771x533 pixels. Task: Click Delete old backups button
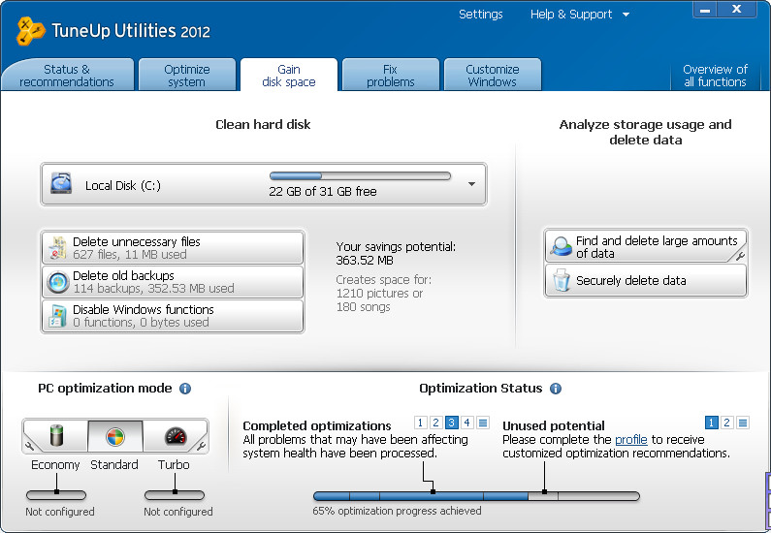coord(173,282)
